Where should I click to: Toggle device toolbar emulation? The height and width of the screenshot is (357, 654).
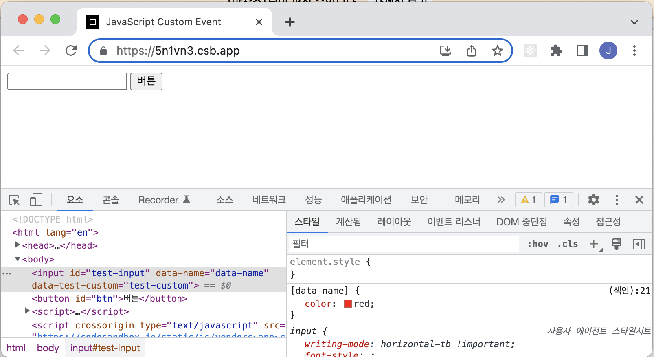point(36,200)
